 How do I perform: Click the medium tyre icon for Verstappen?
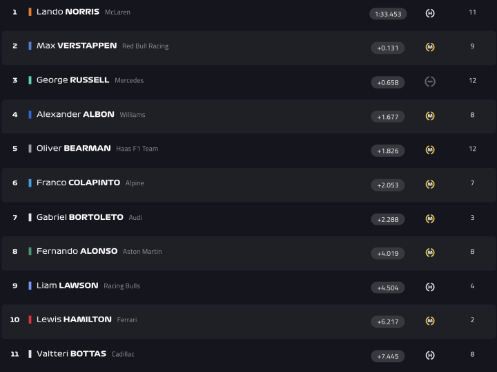(x=430, y=47)
